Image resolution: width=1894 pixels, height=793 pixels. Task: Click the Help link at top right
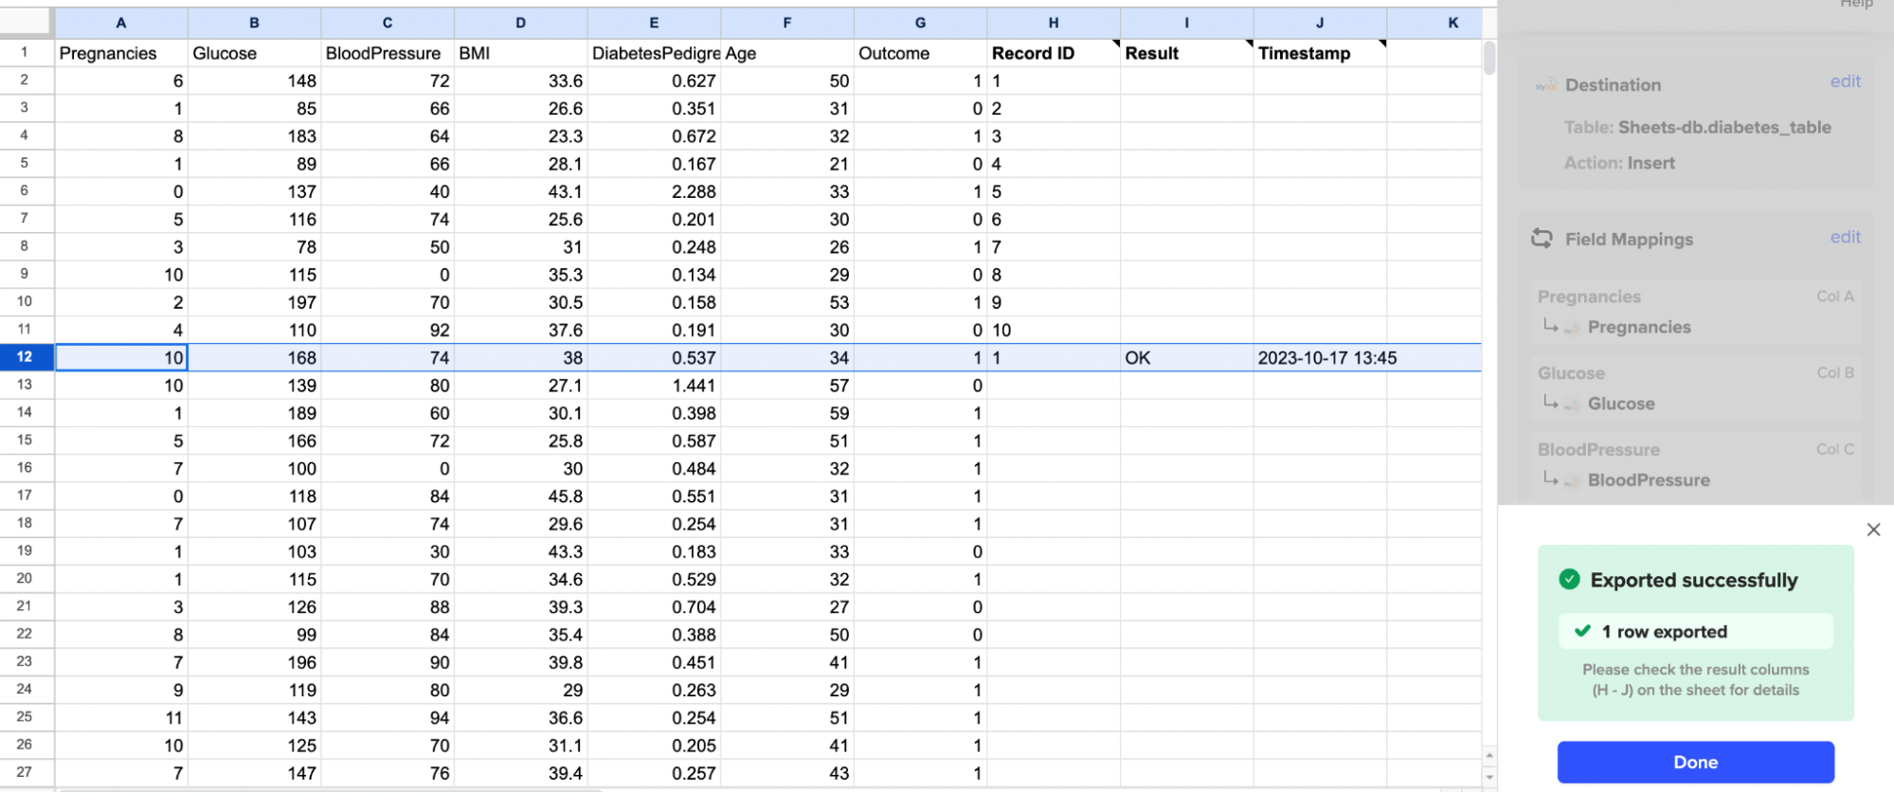click(1856, 4)
